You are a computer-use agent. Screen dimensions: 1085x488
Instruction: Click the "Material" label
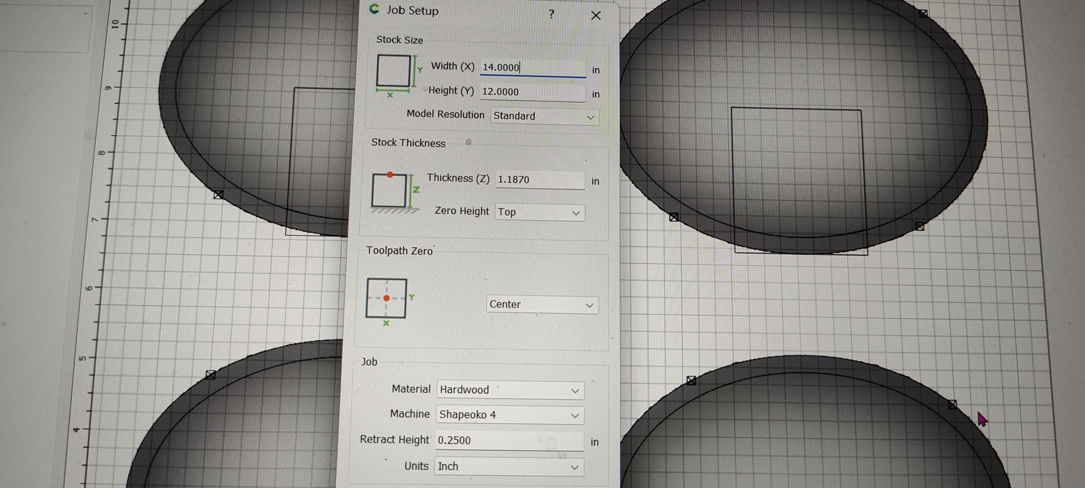click(411, 389)
